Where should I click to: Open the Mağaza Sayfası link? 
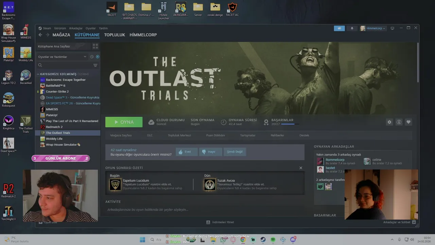pyautogui.click(x=121, y=135)
